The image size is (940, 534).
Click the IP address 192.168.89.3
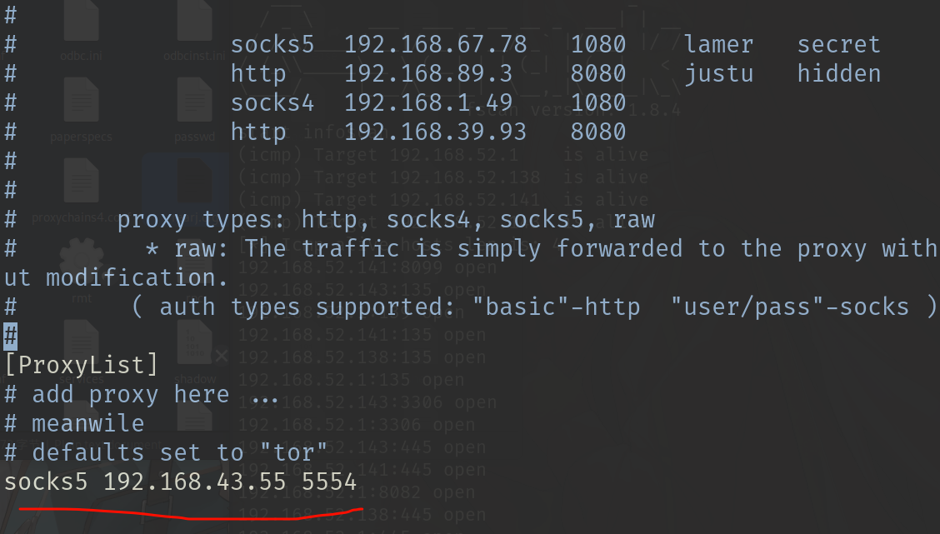428,73
